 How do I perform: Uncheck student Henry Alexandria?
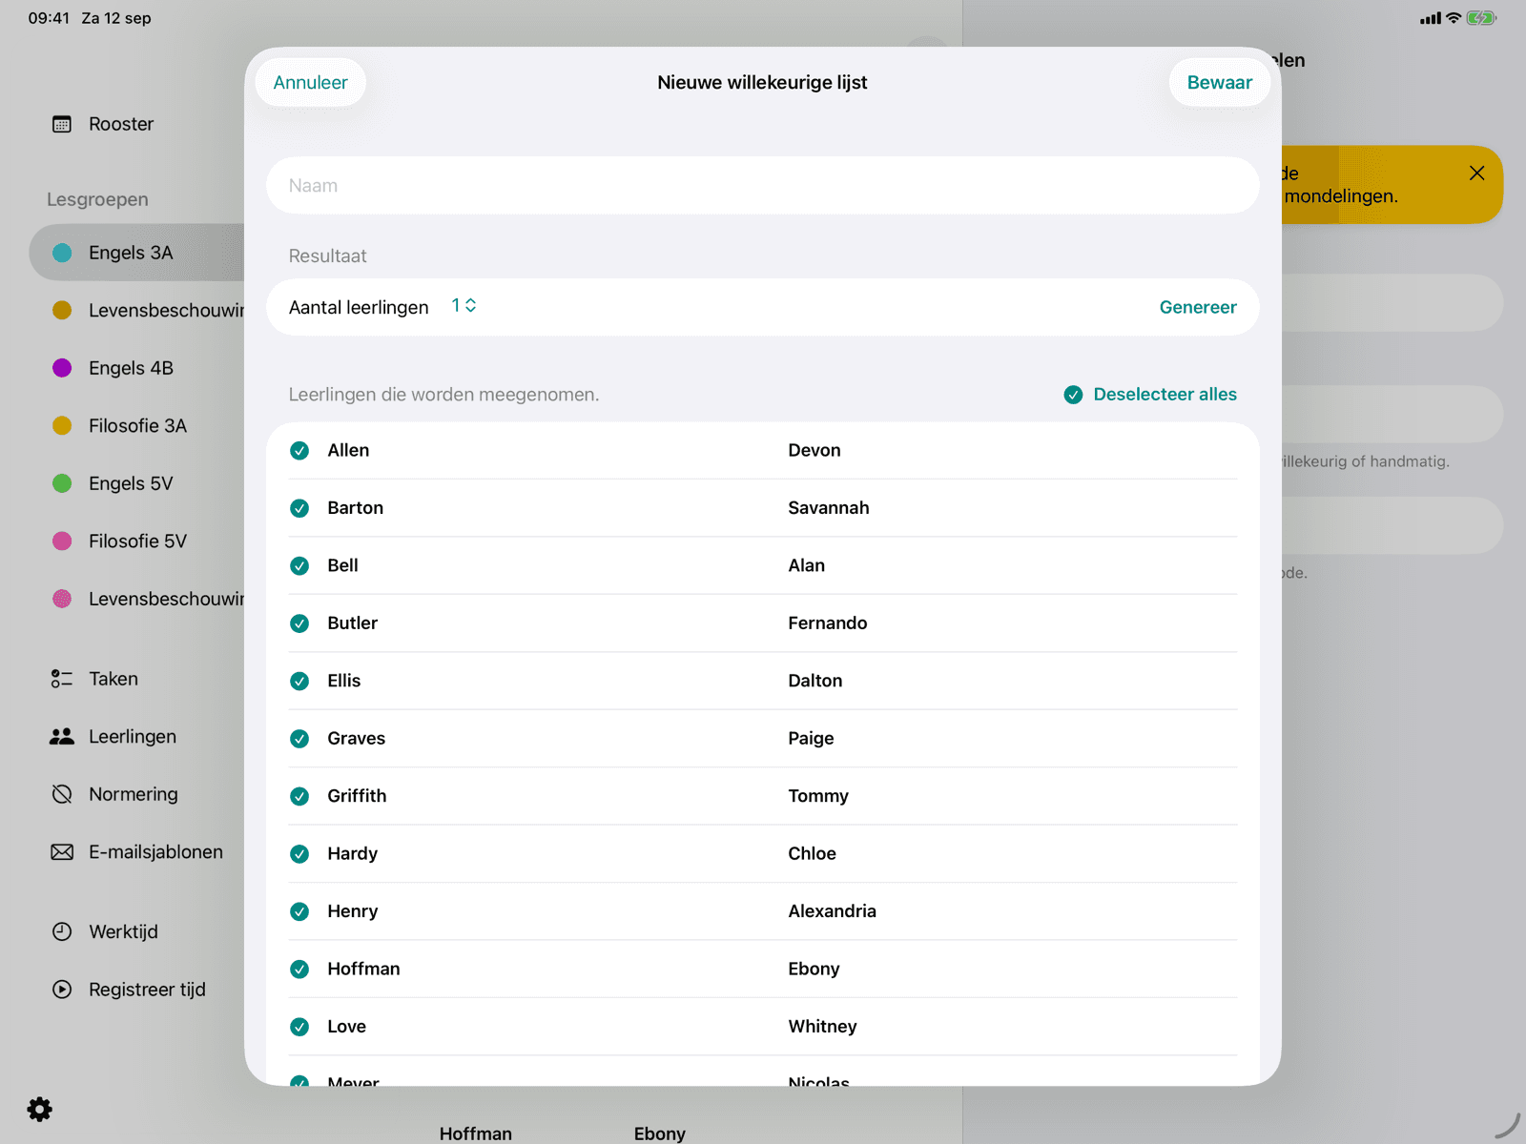(x=299, y=911)
